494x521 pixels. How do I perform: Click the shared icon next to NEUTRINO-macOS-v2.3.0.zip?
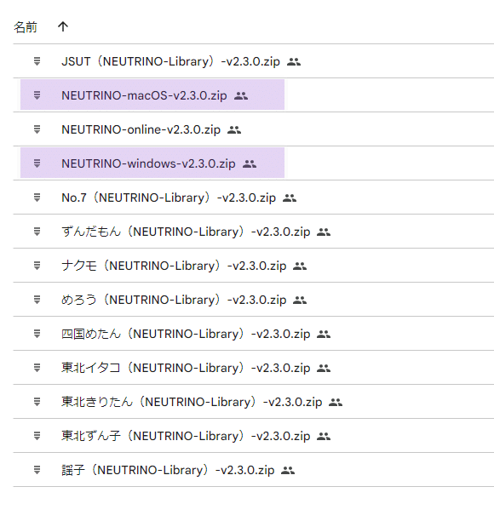pos(241,95)
